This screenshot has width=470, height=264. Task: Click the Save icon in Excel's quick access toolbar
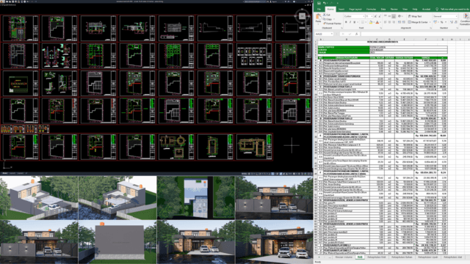(x=319, y=3)
